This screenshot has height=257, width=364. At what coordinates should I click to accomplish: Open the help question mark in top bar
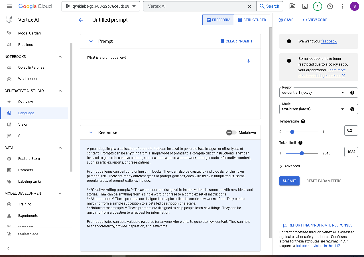click(x=330, y=6)
